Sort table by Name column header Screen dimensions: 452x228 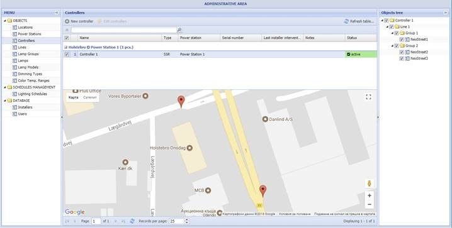[x=120, y=38]
